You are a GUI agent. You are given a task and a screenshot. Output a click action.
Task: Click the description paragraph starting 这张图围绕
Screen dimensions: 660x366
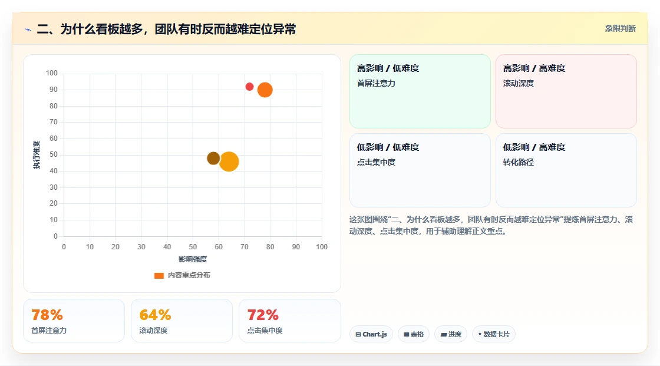(491, 225)
